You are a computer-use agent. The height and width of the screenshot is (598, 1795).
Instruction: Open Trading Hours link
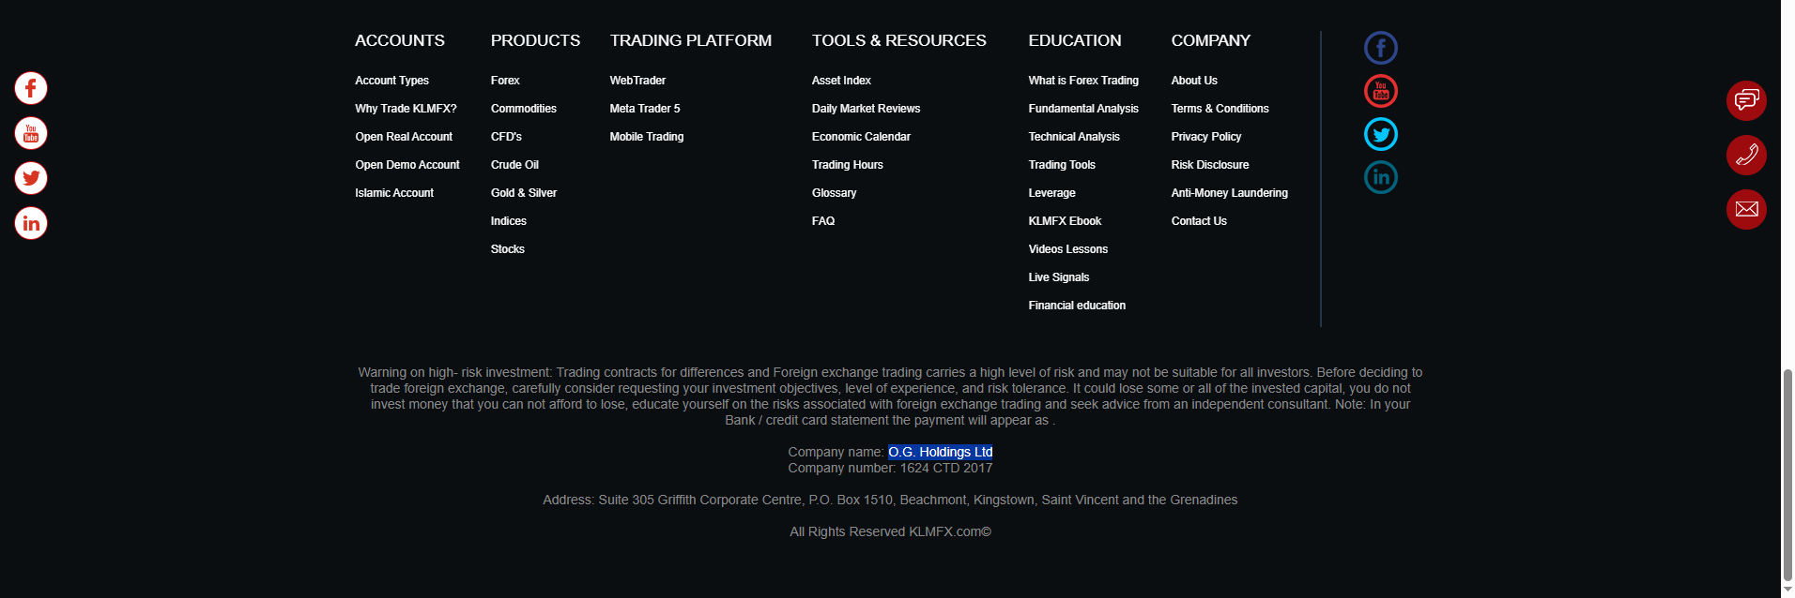pyautogui.click(x=848, y=165)
